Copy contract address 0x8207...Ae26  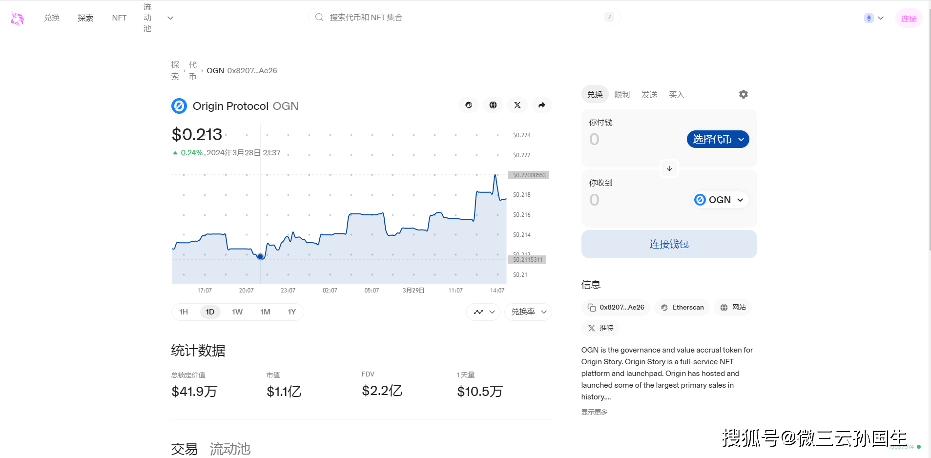616,308
